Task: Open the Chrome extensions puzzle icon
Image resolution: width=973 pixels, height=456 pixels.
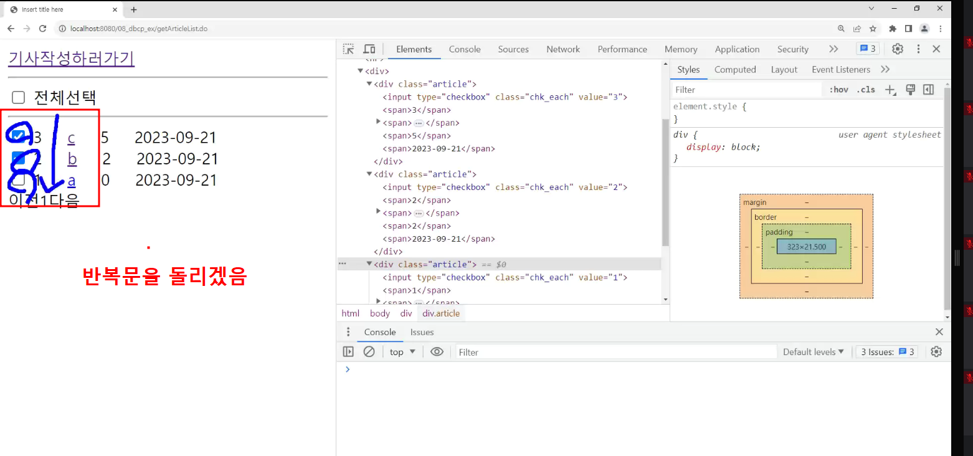Action: (x=893, y=29)
